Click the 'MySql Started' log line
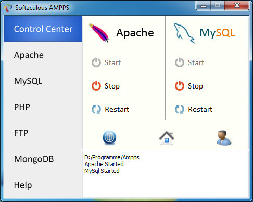The image size is (253, 202). [102, 171]
